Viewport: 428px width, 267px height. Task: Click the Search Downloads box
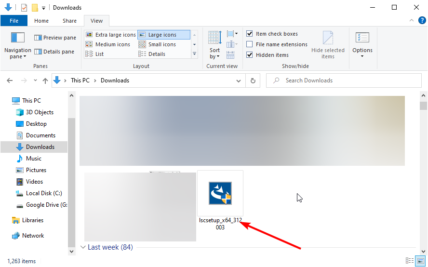click(344, 80)
